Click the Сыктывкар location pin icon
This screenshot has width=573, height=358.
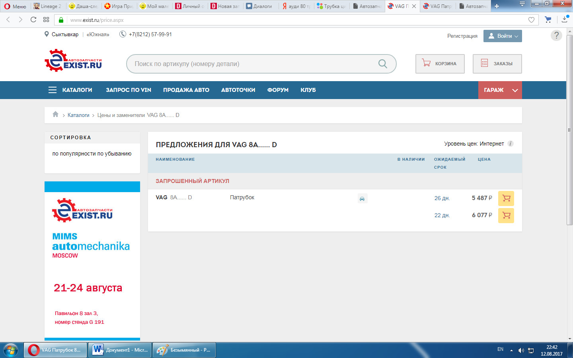tap(47, 34)
